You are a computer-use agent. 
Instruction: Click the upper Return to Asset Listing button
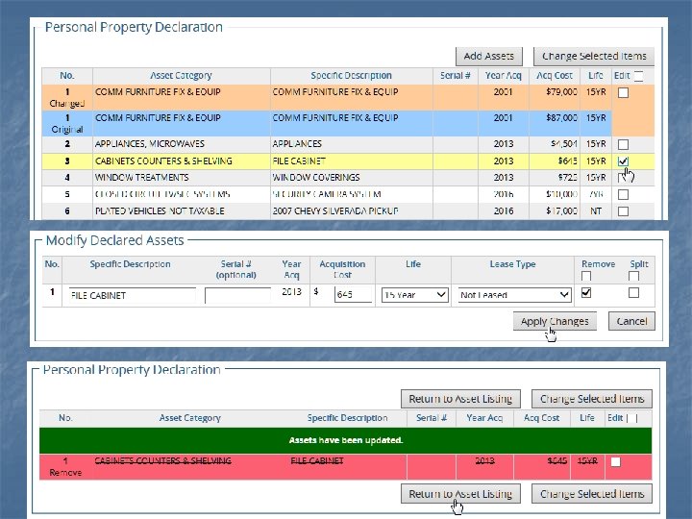tap(460, 399)
